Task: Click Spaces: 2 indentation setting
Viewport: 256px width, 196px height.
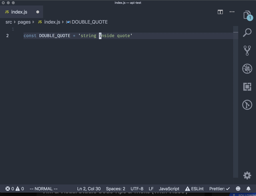Action: coord(115,189)
